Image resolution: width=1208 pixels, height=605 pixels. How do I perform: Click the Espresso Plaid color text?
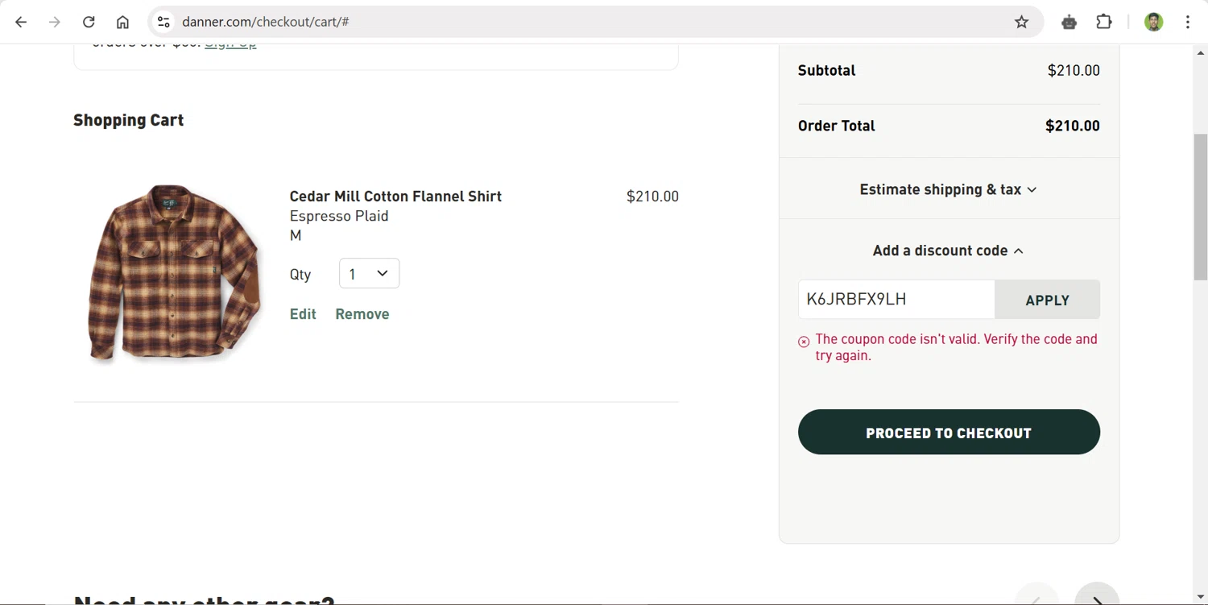click(339, 216)
